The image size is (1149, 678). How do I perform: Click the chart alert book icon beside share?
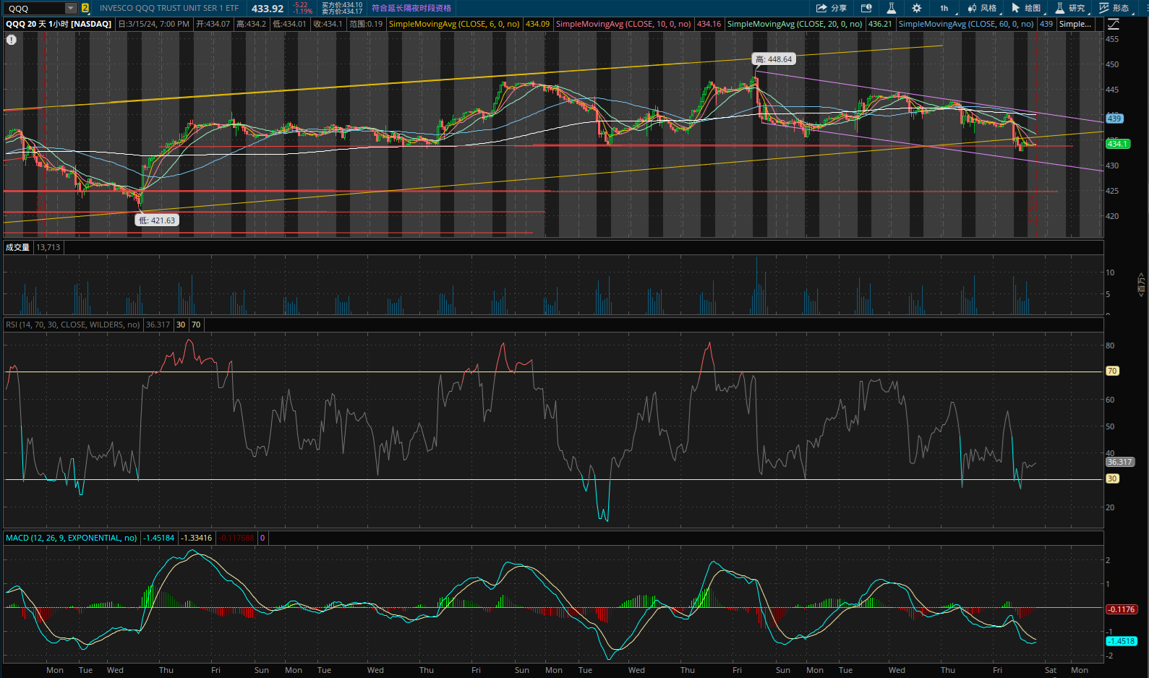pyautogui.click(x=866, y=8)
